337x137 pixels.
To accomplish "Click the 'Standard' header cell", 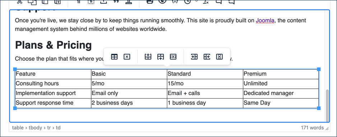I will (205, 74).
